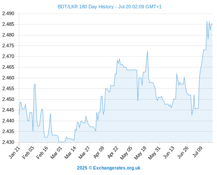Select the Apr 22 x-axis date label
This screenshot has height=175, width=217.
tap(113, 152)
